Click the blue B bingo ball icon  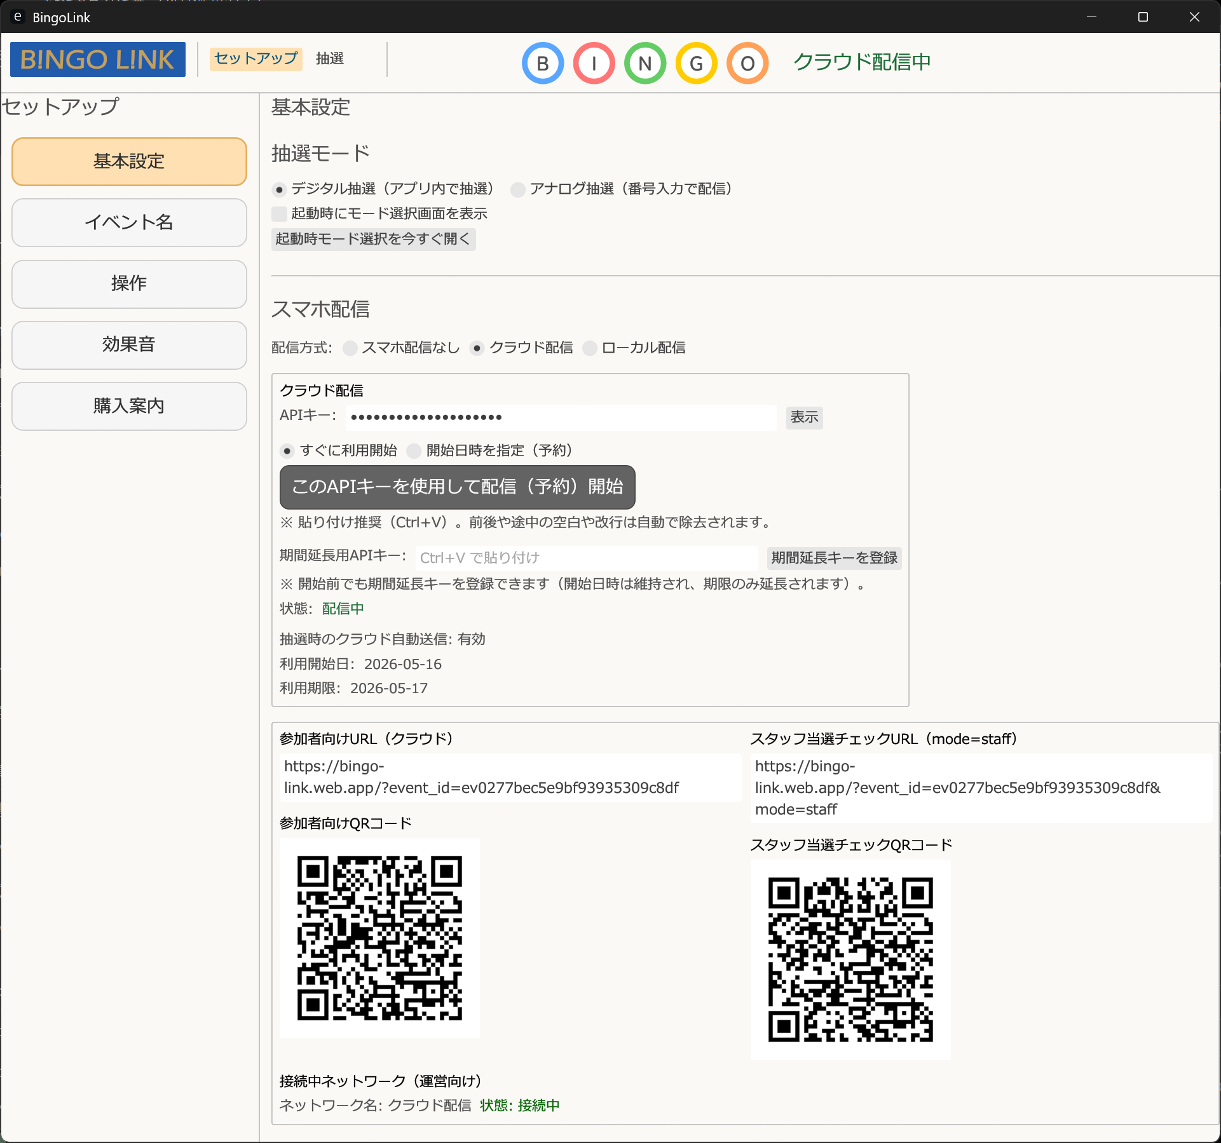click(x=543, y=63)
